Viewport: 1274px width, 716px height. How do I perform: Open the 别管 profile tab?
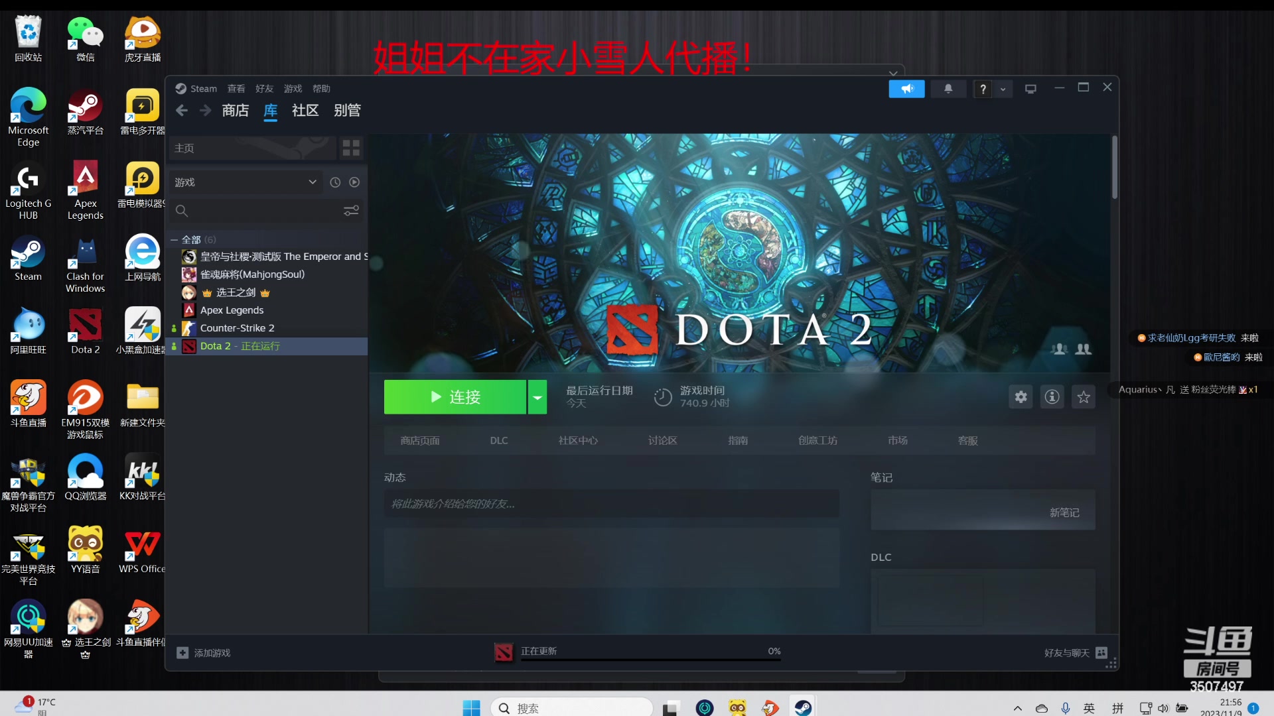[347, 110]
